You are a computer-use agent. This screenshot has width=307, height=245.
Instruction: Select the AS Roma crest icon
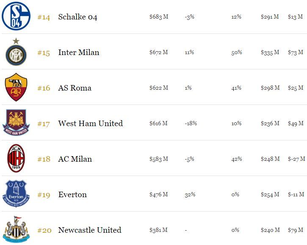16,88
